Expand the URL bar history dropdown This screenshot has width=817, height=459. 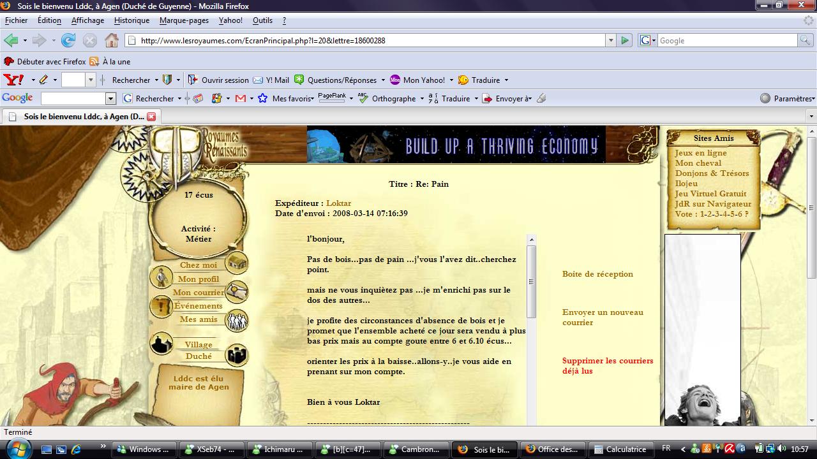610,41
